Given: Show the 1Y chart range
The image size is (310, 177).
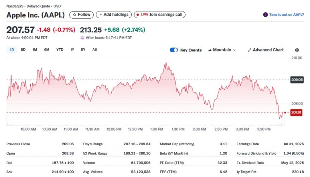Looking at the screenshot, I should click(72, 50).
